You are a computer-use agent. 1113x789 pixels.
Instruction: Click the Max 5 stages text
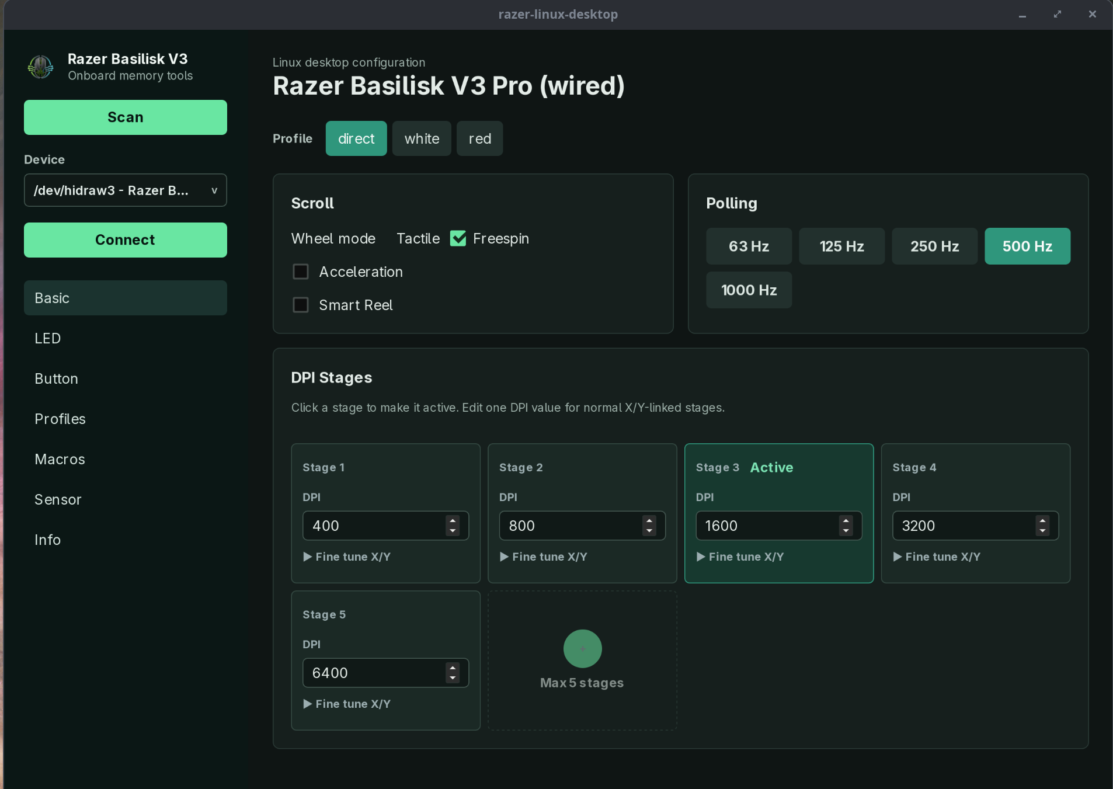tap(582, 683)
